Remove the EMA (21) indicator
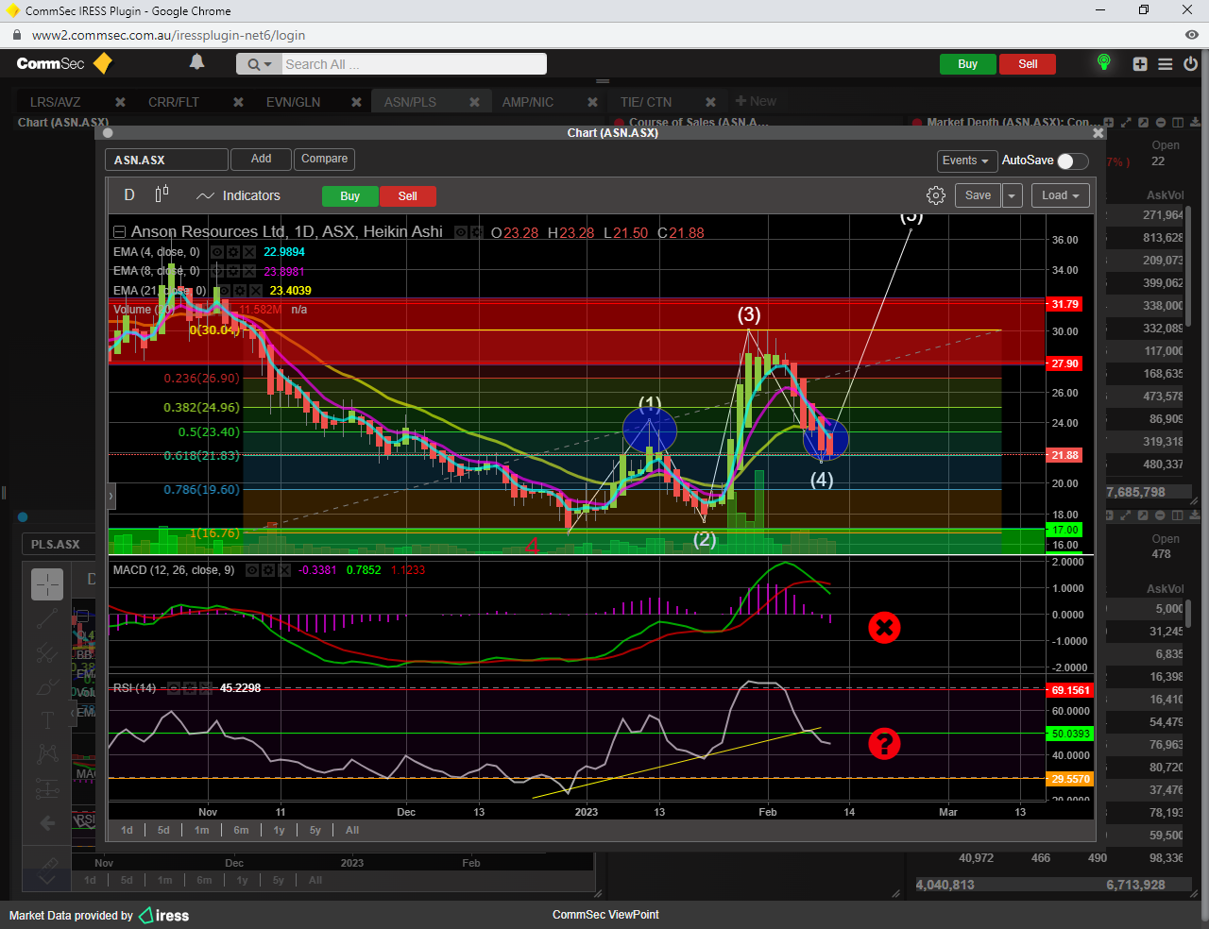Image resolution: width=1209 pixels, height=929 pixels. 256,291
